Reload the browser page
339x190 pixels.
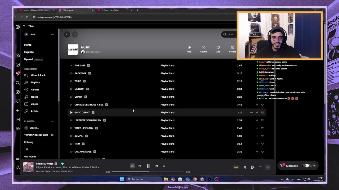27,17
